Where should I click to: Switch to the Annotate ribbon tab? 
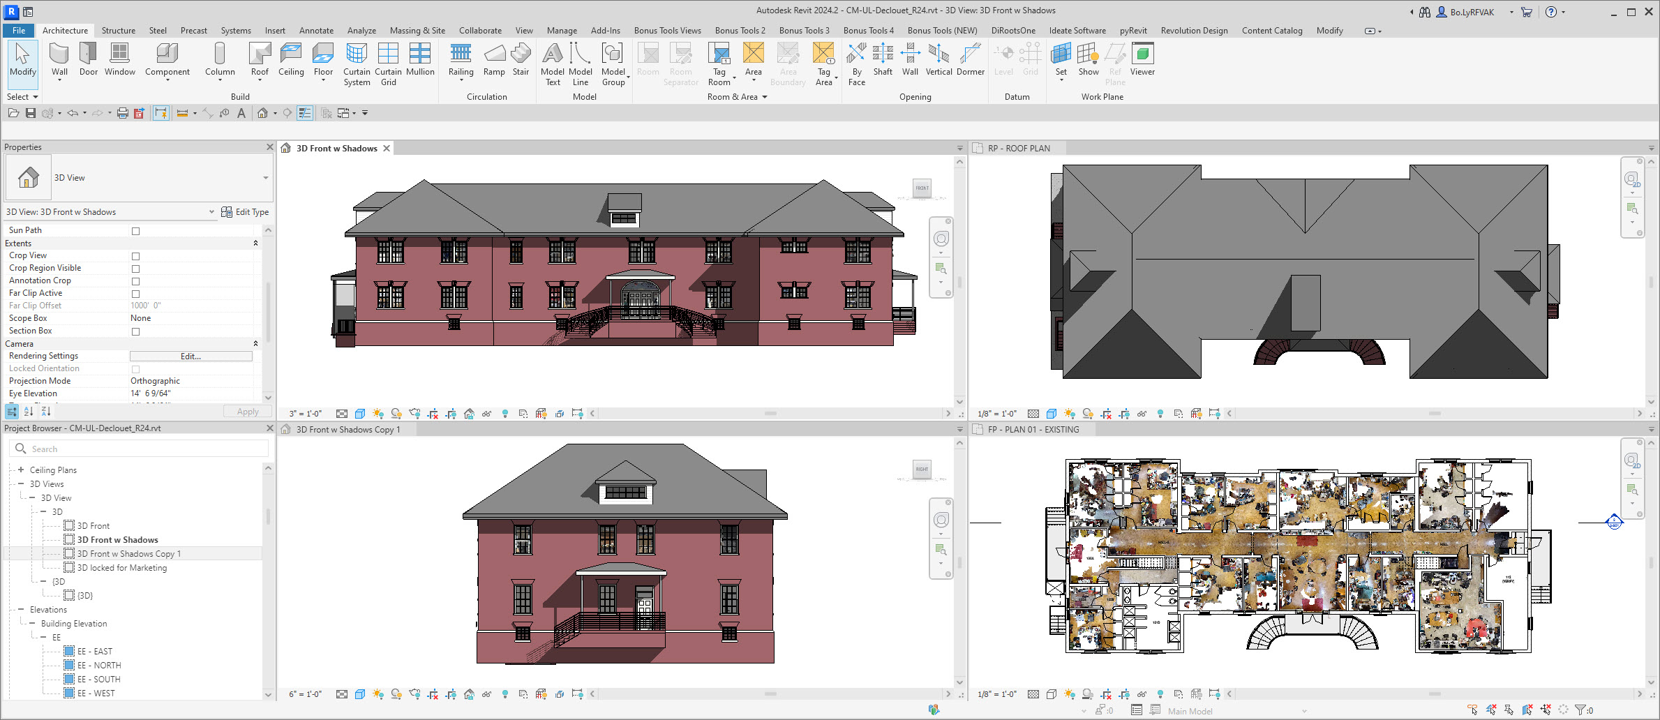tap(316, 31)
